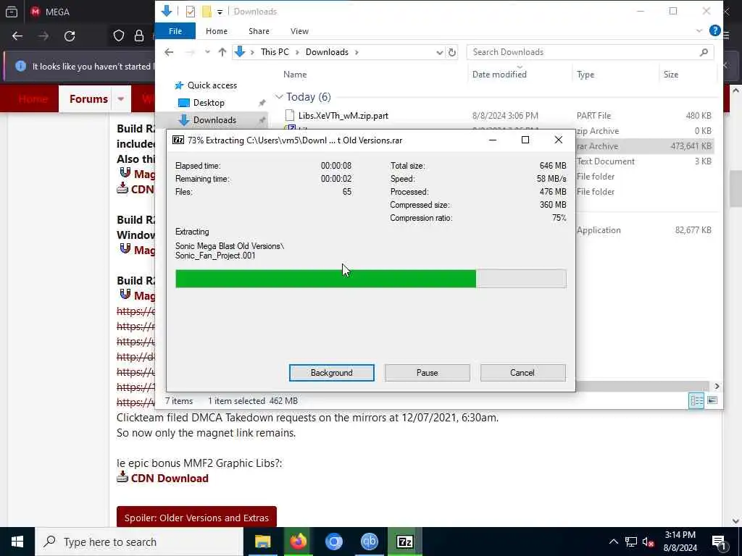Click browser back arrow in Firefox
742x556 pixels.
(x=17, y=36)
